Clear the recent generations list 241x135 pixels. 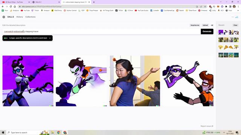tap(235, 25)
